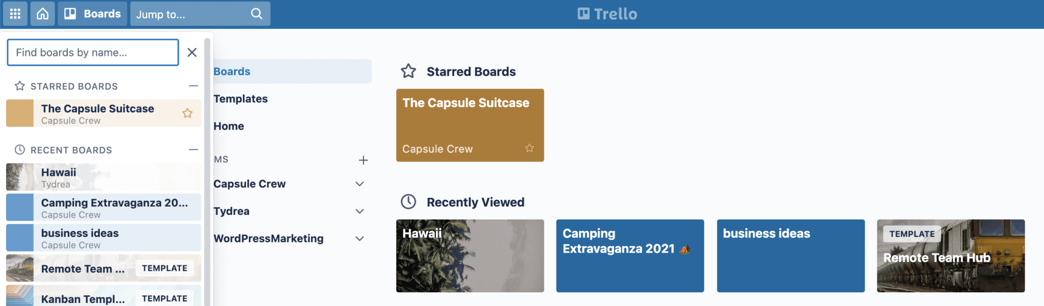Open the Hawaii board thumbnail
1044x306 pixels.
[x=469, y=256]
